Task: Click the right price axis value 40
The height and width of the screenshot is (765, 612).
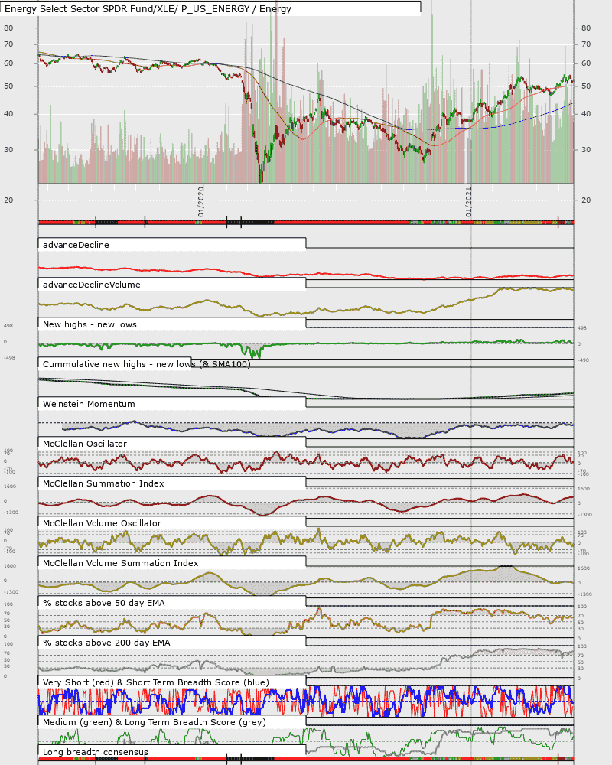Action: tap(586, 114)
